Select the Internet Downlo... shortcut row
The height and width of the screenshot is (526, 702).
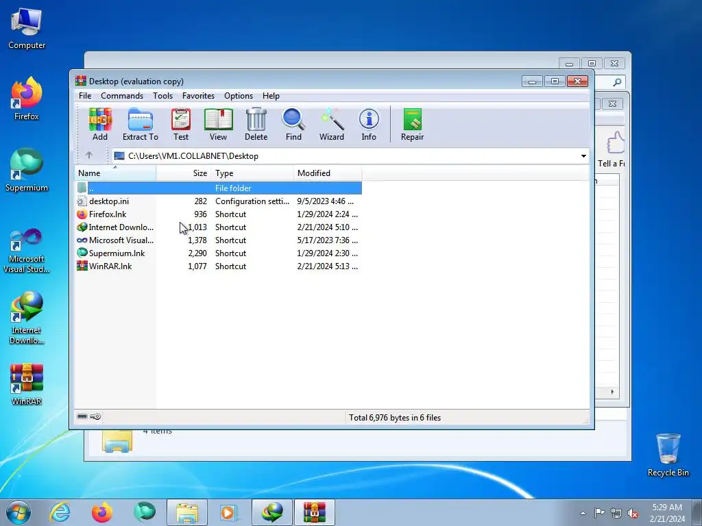(x=219, y=227)
